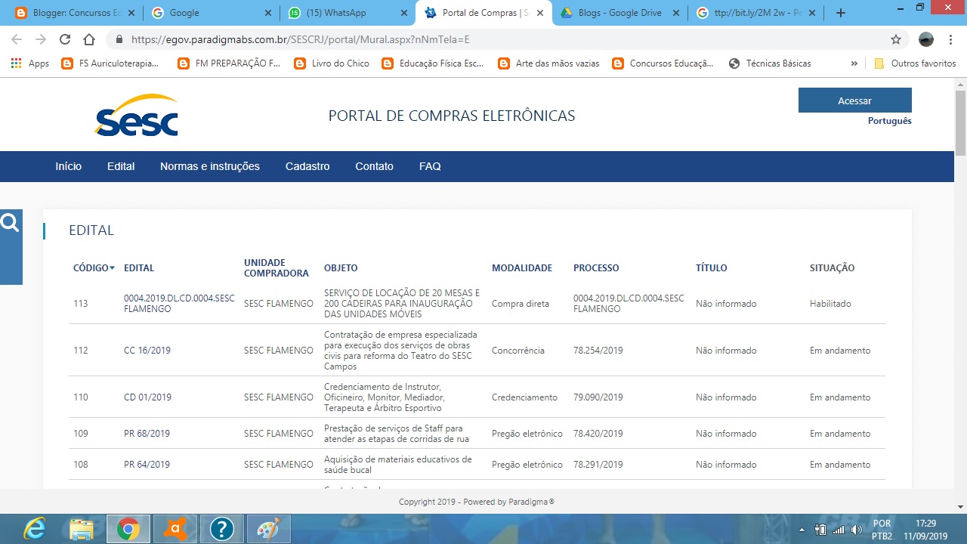Image resolution: width=967 pixels, height=544 pixels.
Task: Open FS Auriculoterapia bookmark
Action: click(x=110, y=63)
